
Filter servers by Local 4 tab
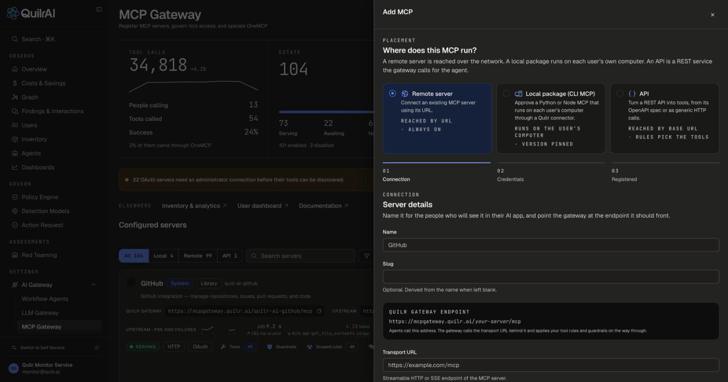[163, 256]
